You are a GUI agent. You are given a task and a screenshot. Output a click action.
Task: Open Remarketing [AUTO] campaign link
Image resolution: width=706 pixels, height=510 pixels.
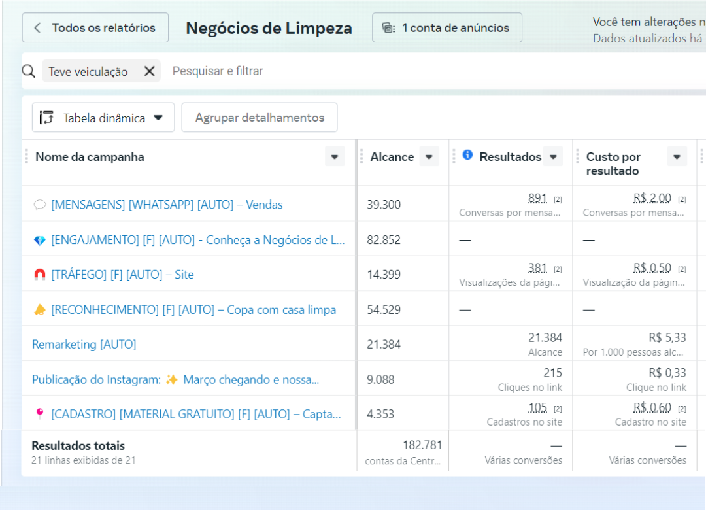click(84, 344)
